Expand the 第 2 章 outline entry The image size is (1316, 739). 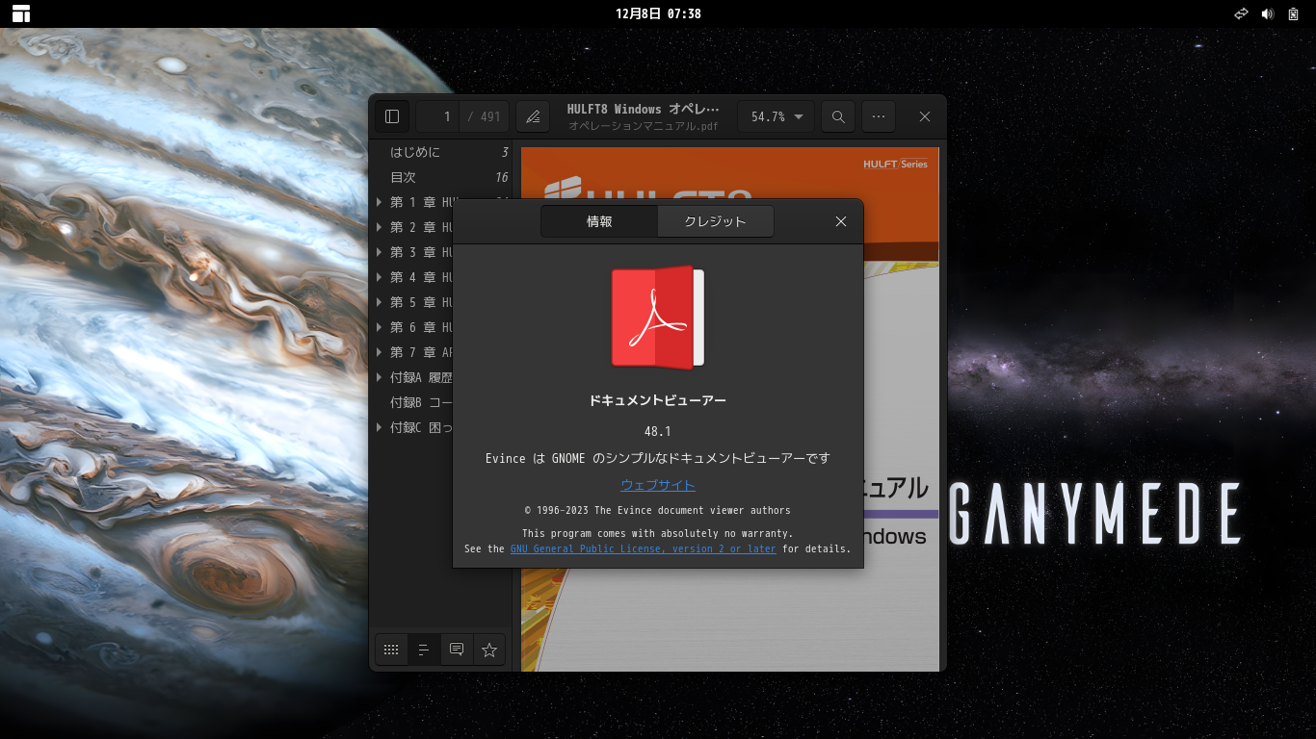[380, 227]
